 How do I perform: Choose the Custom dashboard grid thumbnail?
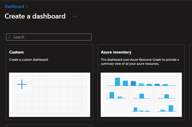(x=50, y=95)
